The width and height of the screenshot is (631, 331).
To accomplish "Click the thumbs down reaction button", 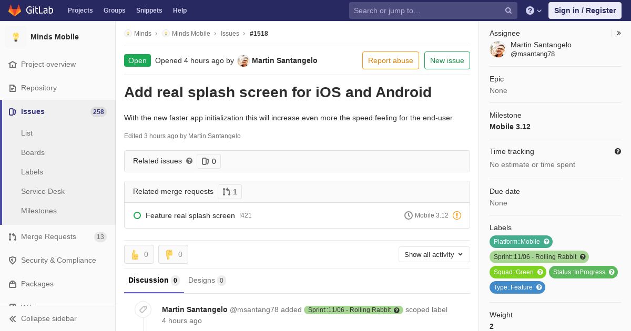I will pyautogui.click(x=173, y=254).
